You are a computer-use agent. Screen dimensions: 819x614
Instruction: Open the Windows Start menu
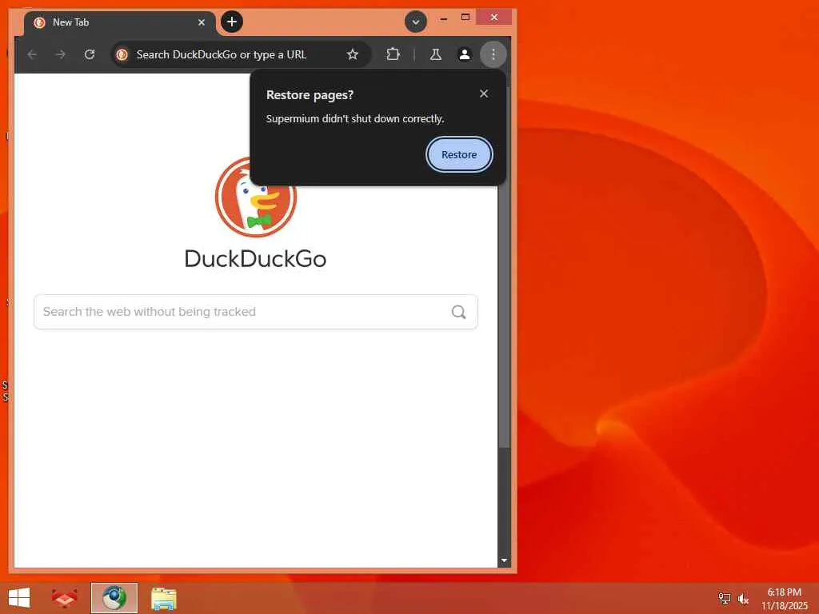19,598
